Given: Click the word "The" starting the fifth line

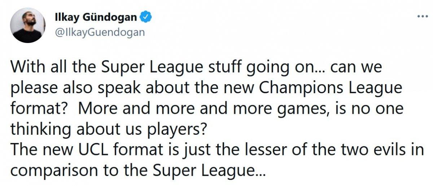Looking at the screenshot, I should click(x=23, y=149).
